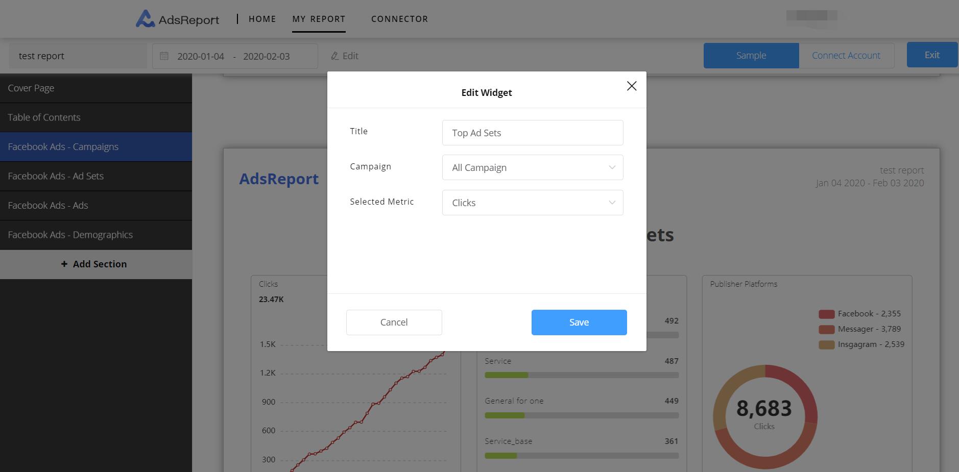
Task: Click the AdsReport heading in report
Action: [279, 179]
